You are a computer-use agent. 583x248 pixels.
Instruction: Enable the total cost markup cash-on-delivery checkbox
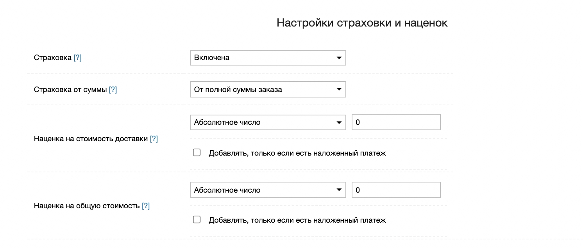(x=197, y=220)
